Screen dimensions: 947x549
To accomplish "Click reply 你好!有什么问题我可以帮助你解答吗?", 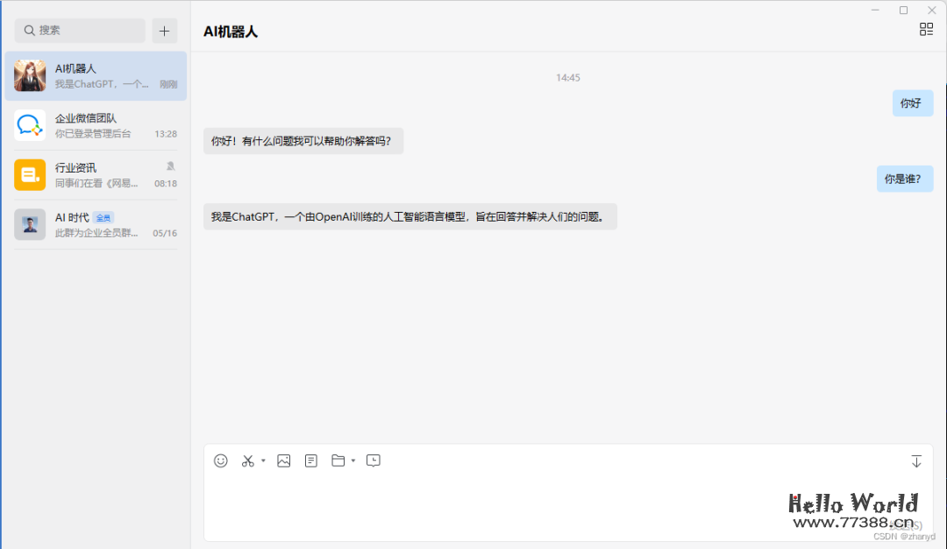I will pos(303,141).
